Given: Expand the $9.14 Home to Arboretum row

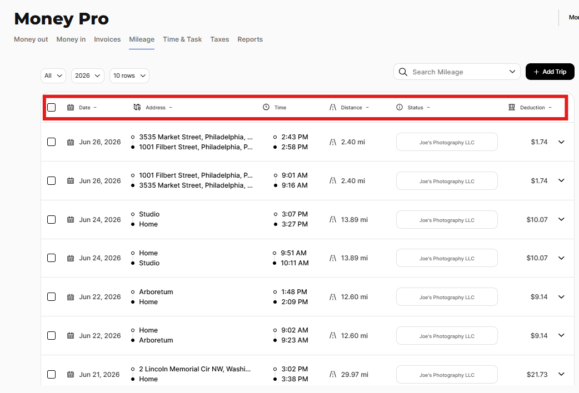Looking at the screenshot, I should (x=561, y=335).
